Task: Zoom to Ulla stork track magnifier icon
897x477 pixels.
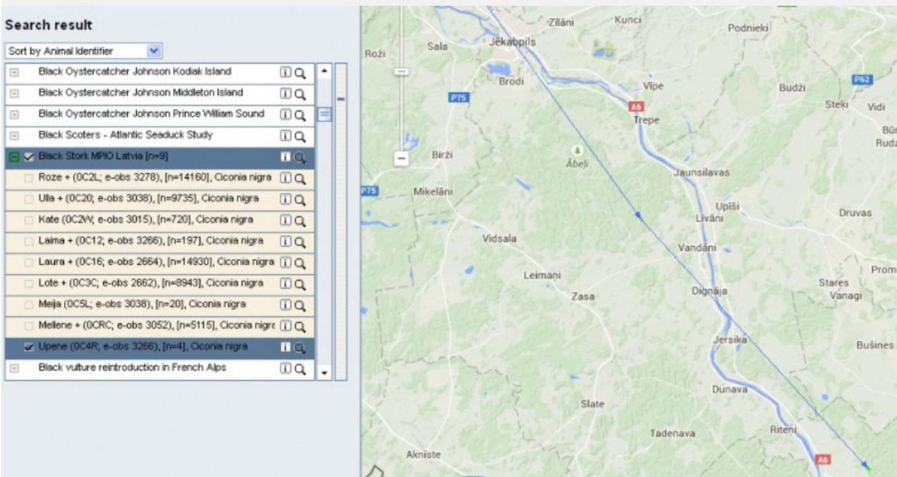Action: coord(300,200)
